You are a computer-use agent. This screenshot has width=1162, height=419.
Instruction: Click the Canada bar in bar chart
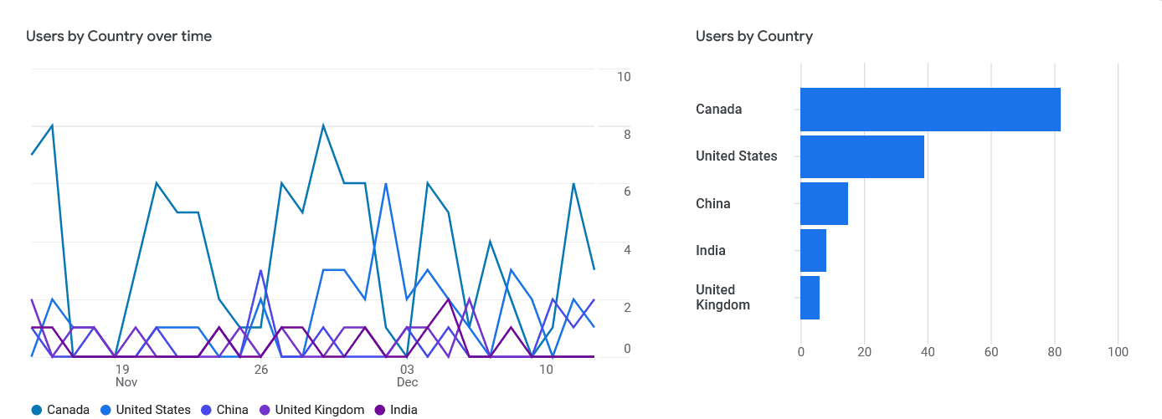pos(931,110)
